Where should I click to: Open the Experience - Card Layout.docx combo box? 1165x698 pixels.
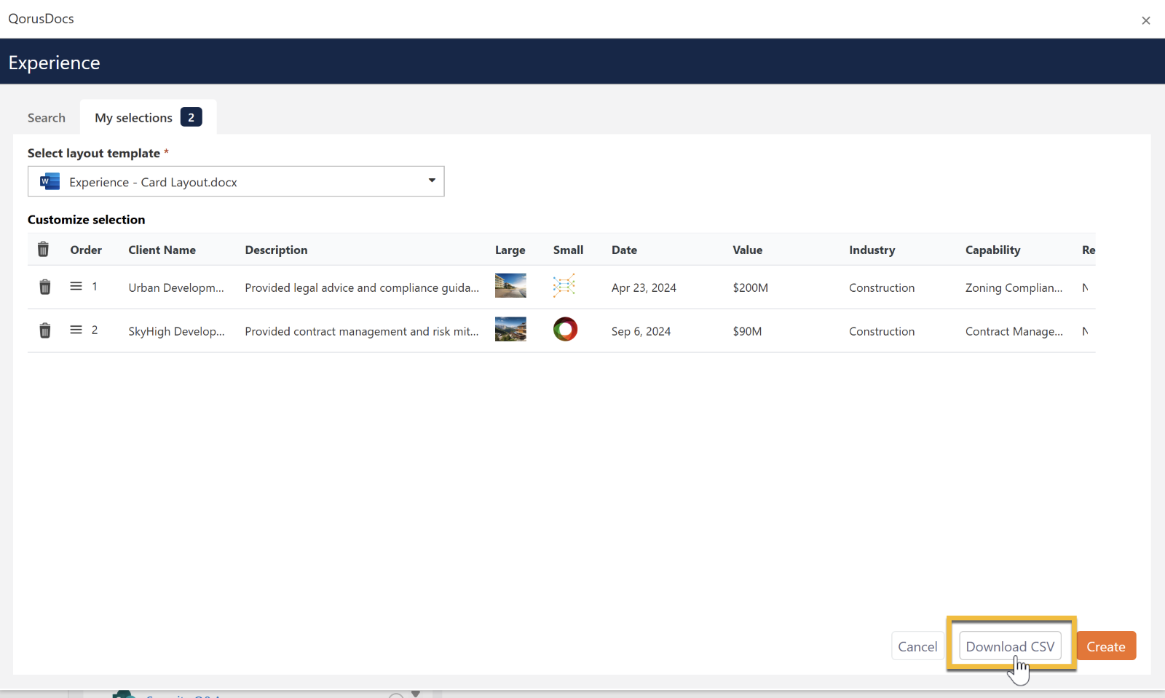point(236,181)
